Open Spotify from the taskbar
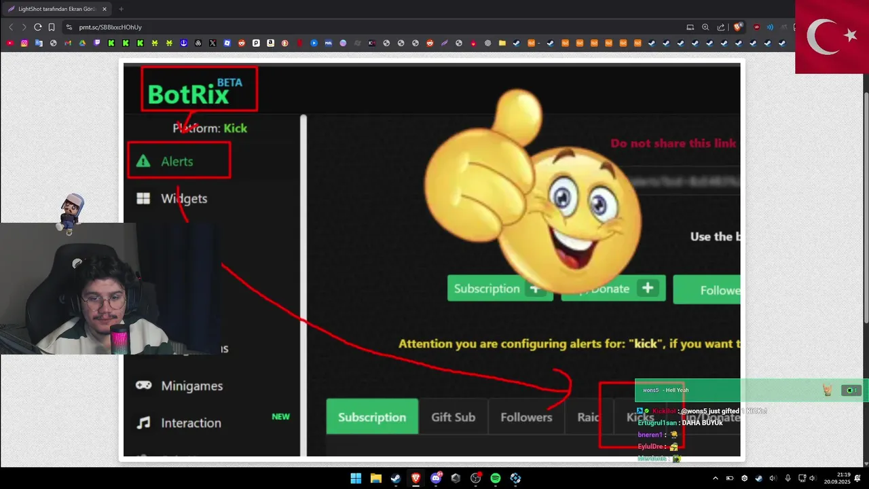 pyautogui.click(x=496, y=478)
